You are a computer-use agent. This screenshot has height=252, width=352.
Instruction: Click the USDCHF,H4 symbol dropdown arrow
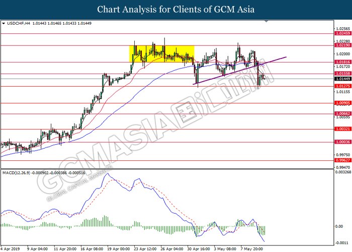tap(4, 23)
